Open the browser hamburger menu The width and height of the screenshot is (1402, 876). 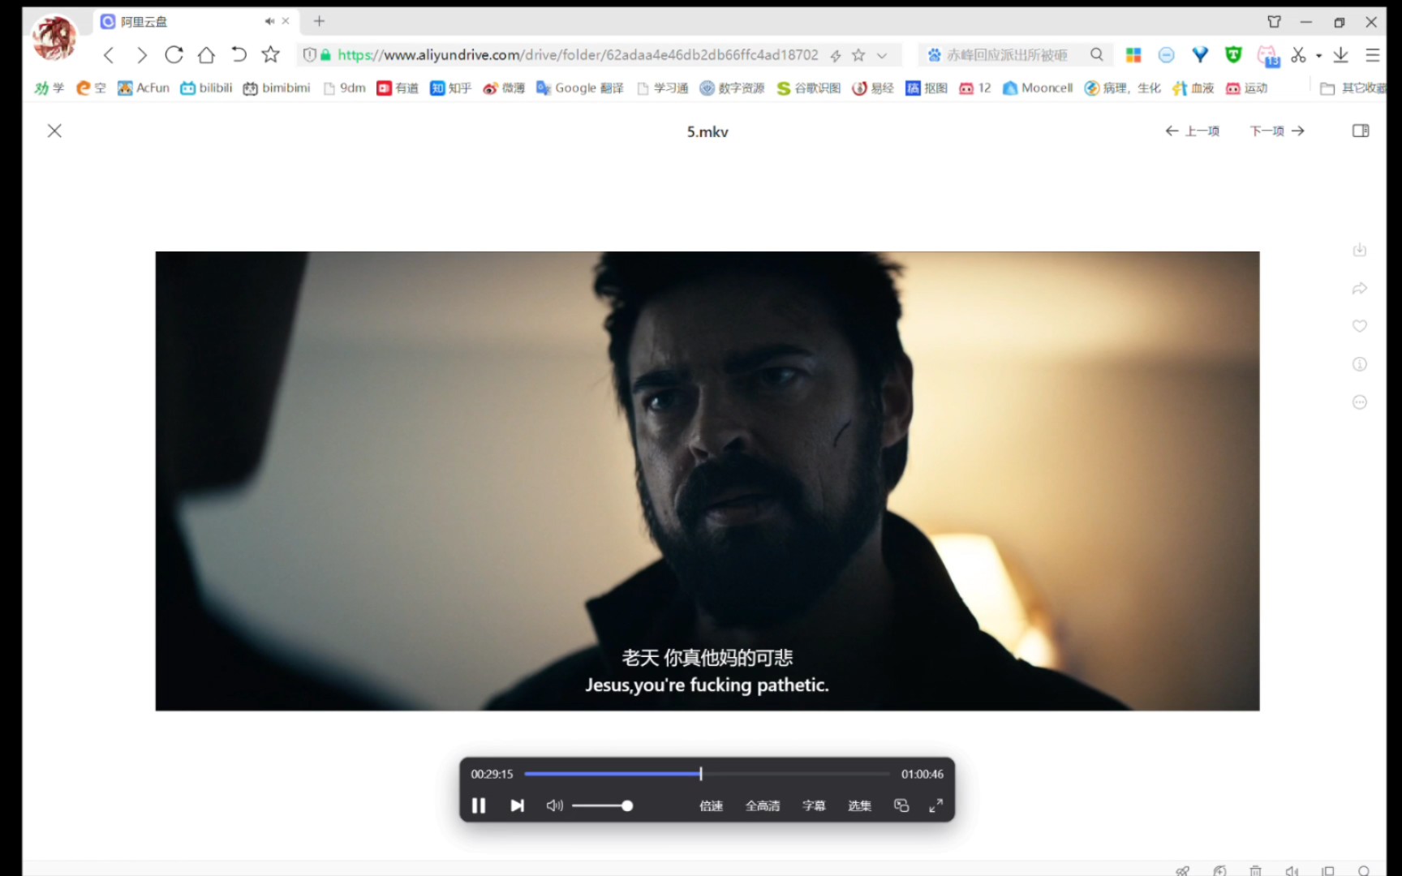[1373, 54]
